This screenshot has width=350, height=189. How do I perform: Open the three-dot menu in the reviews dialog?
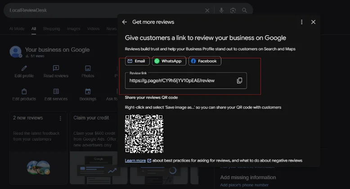[301, 22]
